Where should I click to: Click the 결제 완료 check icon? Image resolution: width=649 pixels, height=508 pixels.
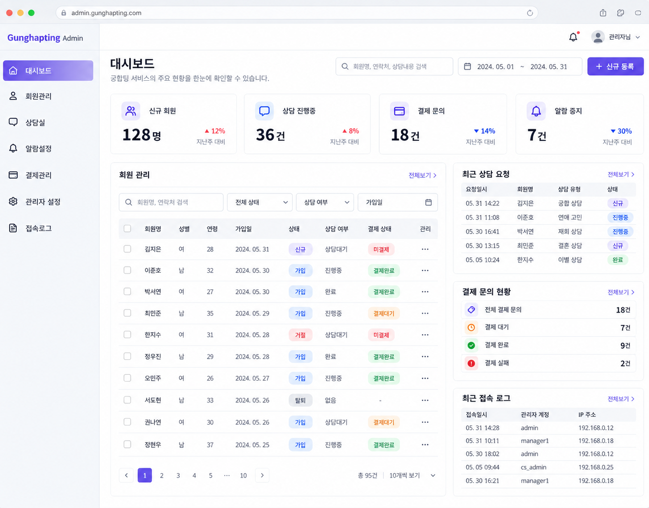coord(471,345)
